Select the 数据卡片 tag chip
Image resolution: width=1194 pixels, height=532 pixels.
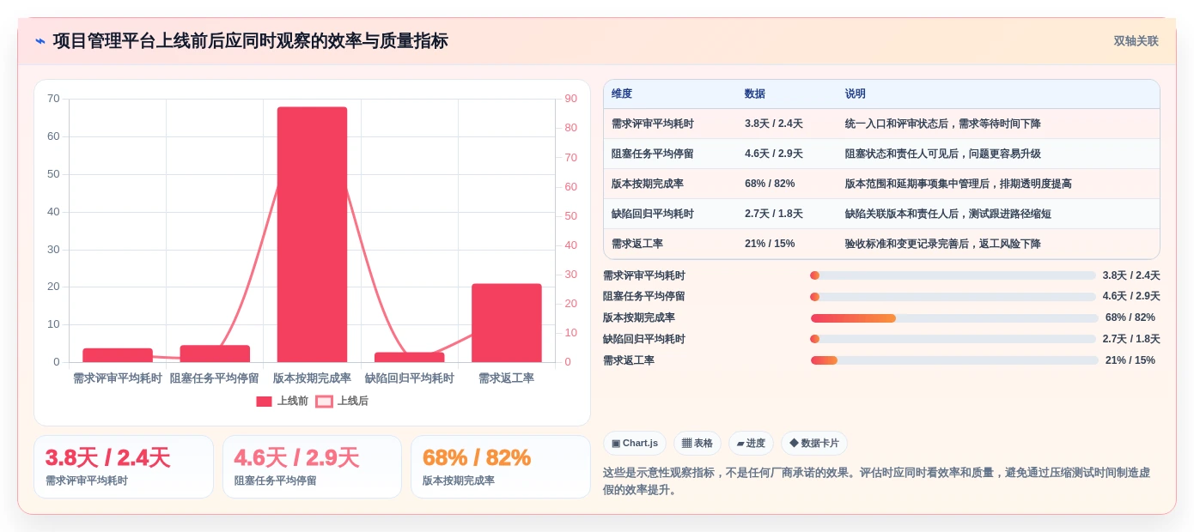click(813, 443)
